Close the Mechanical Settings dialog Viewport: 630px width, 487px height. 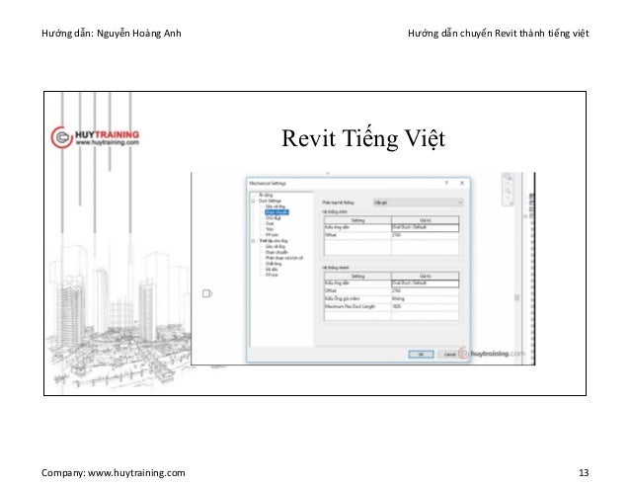[462, 183]
